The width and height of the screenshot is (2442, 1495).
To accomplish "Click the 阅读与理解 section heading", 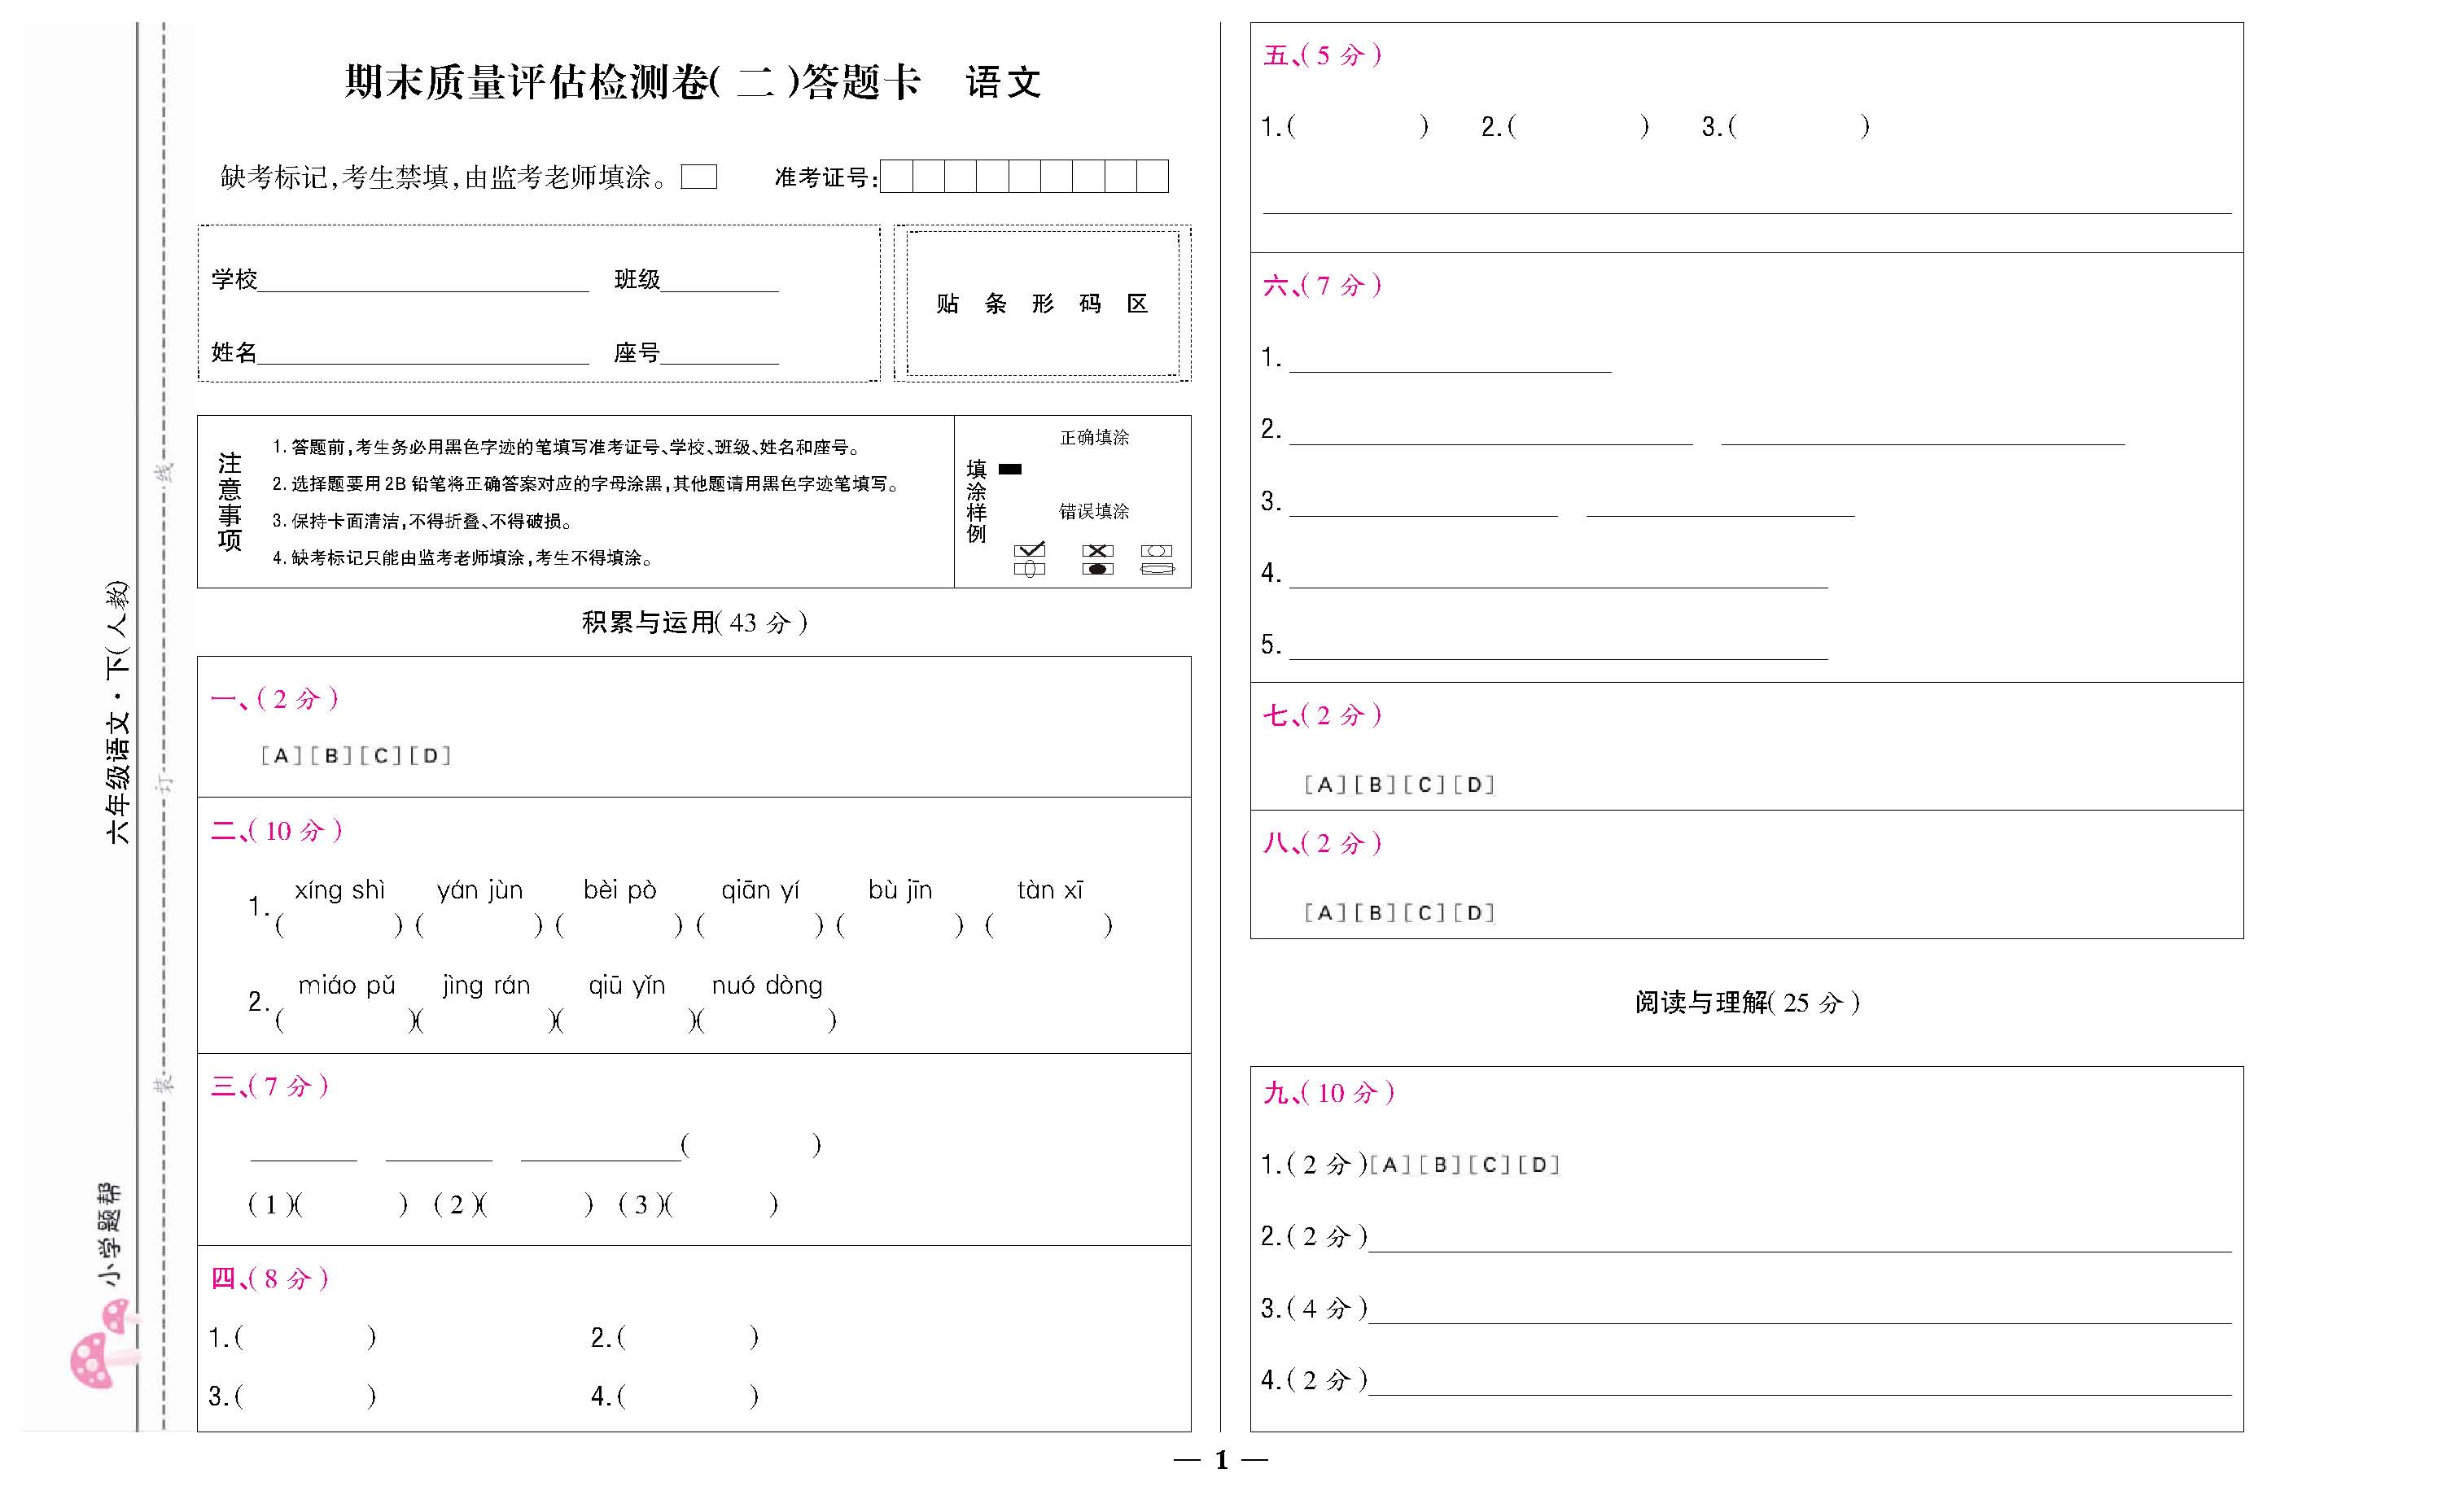I will (1748, 1003).
